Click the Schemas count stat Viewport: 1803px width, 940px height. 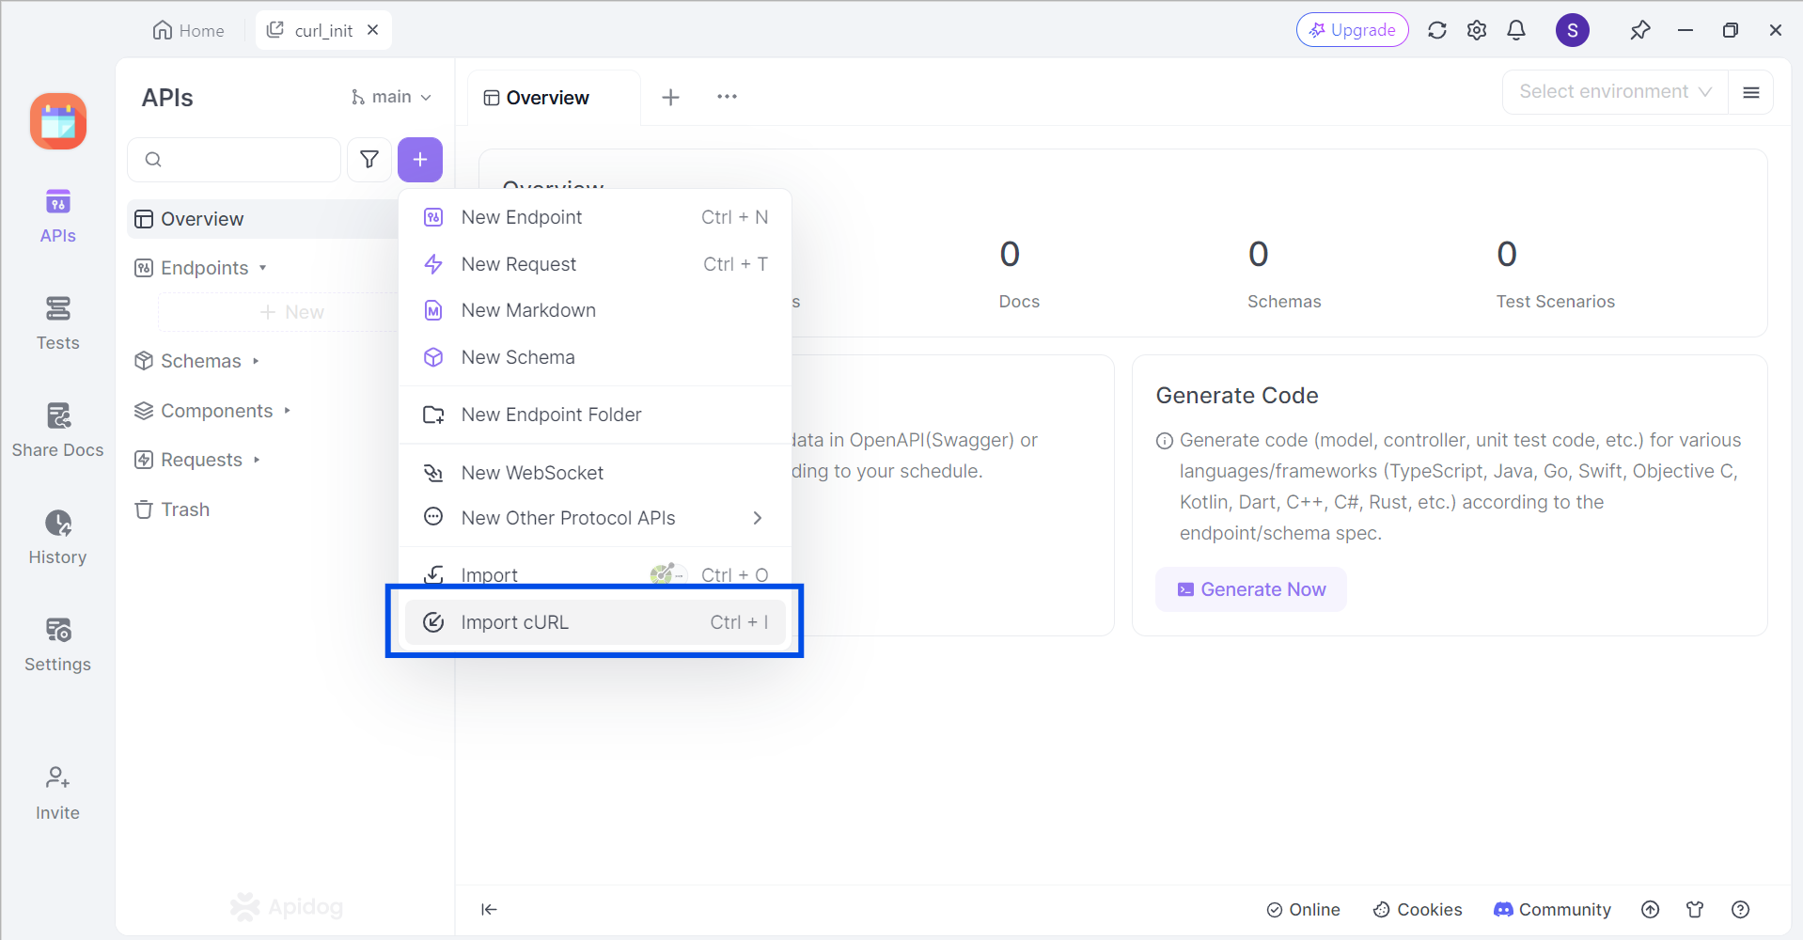click(1284, 274)
